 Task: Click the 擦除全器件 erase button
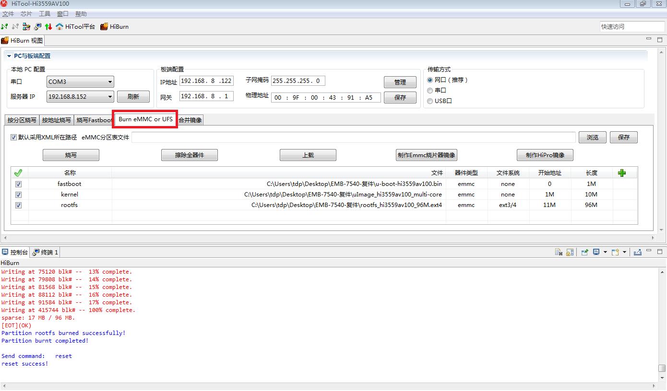(189, 155)
